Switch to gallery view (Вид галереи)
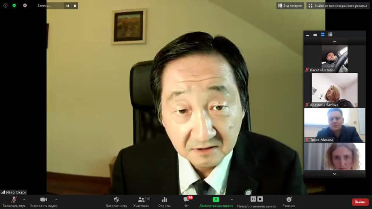This screenshot has width=372, height=209. pos(290,6)
